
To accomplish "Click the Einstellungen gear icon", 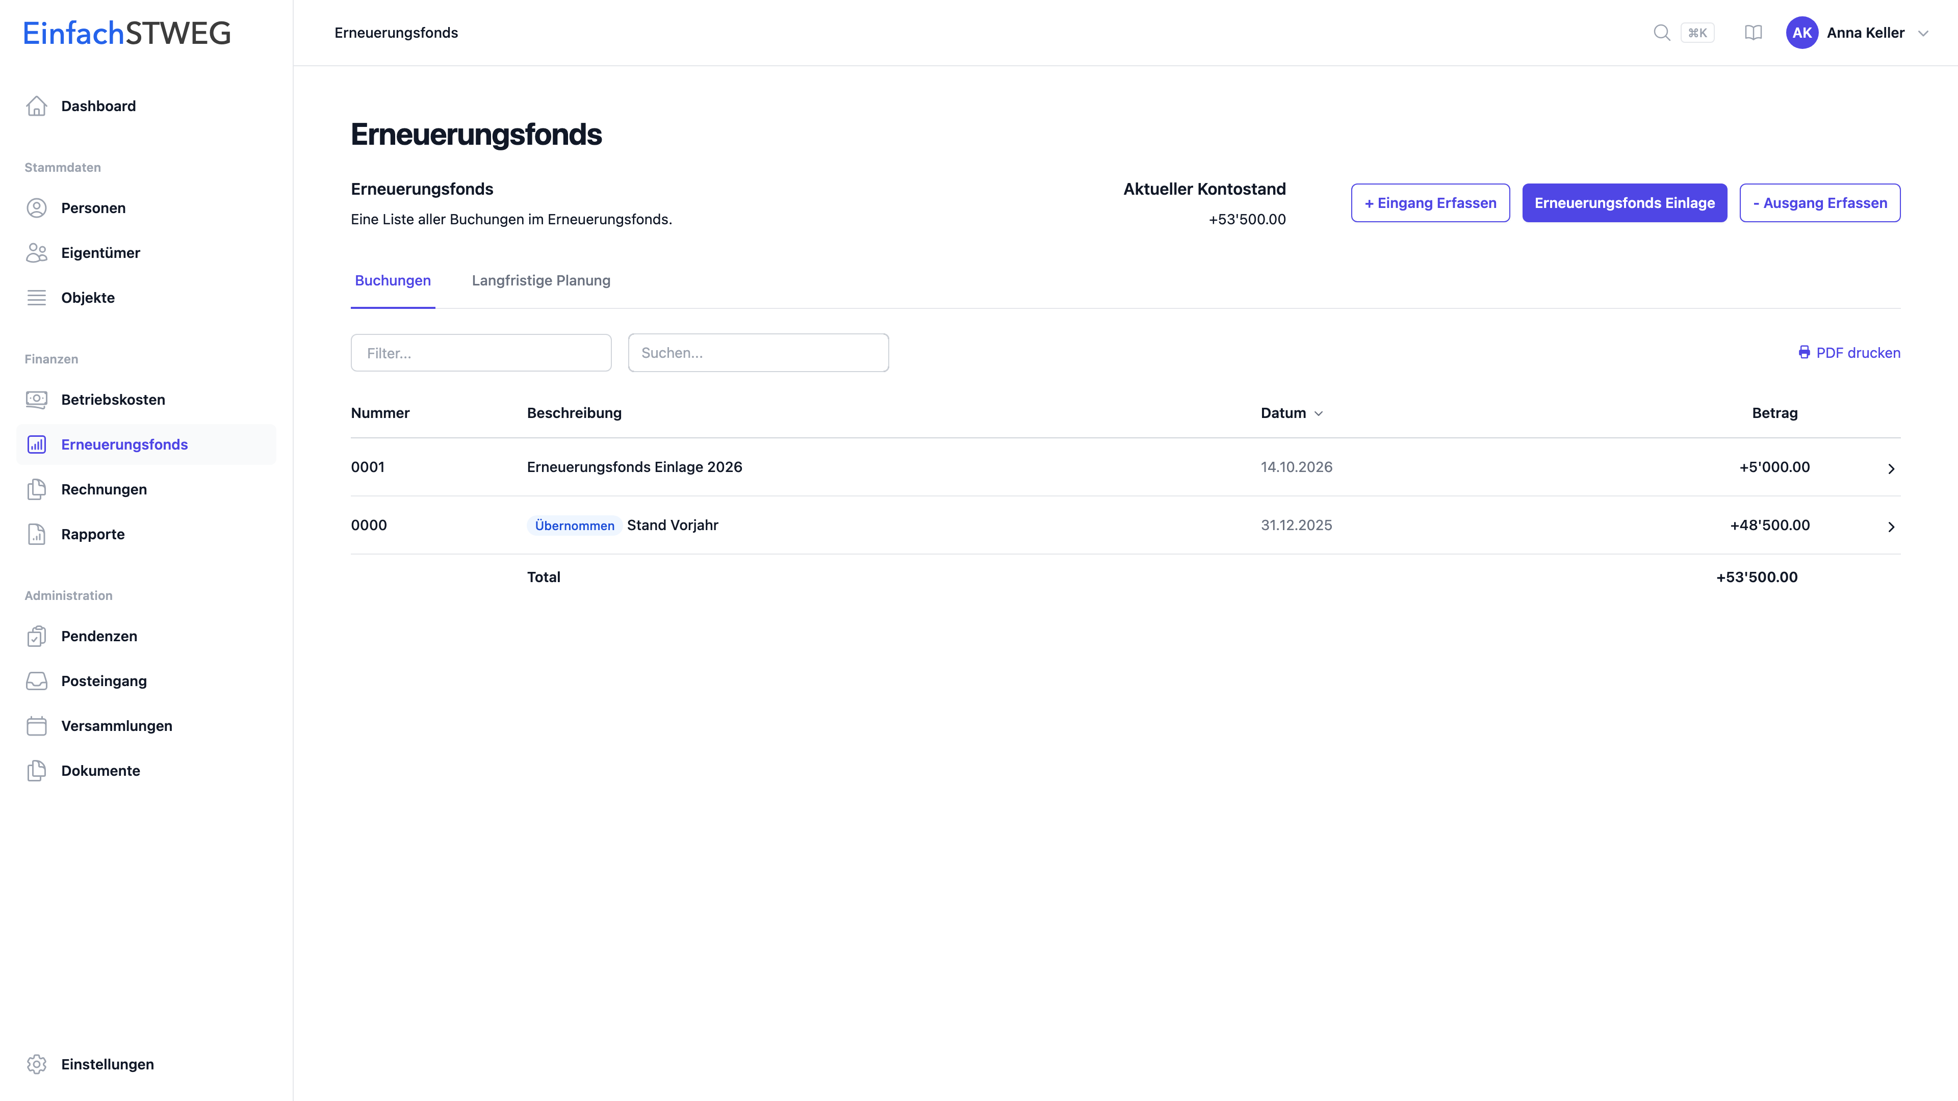I will click(37, 1064).
